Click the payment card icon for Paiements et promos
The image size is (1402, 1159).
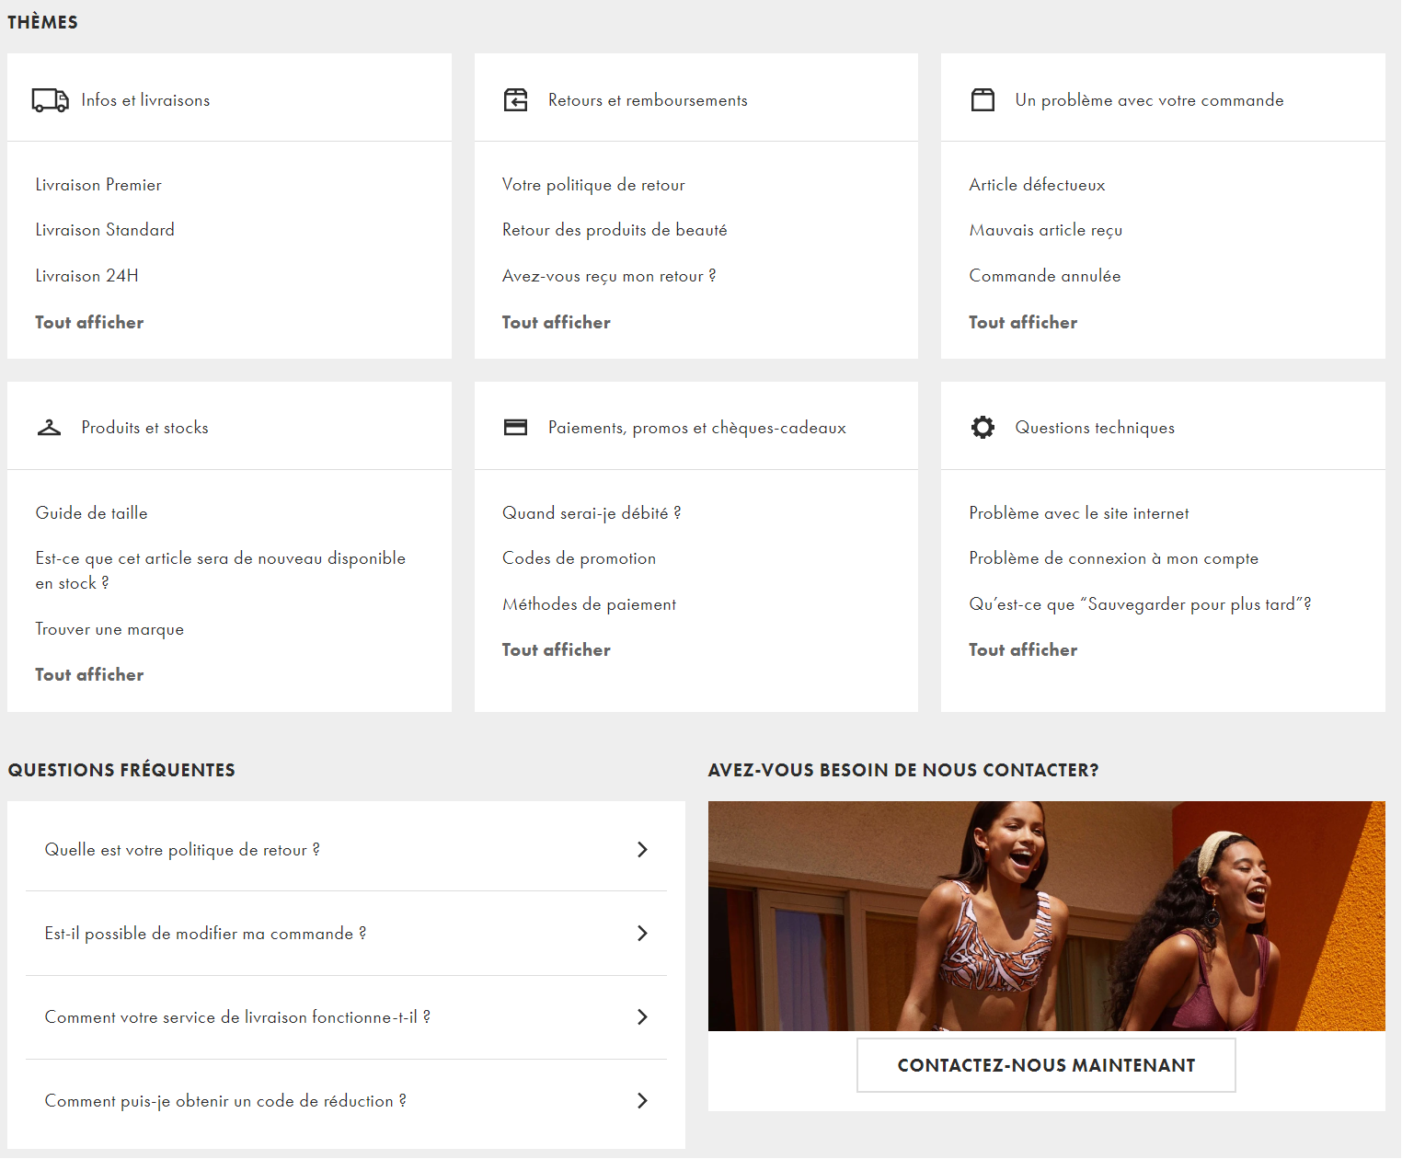(x=516, y=426)
